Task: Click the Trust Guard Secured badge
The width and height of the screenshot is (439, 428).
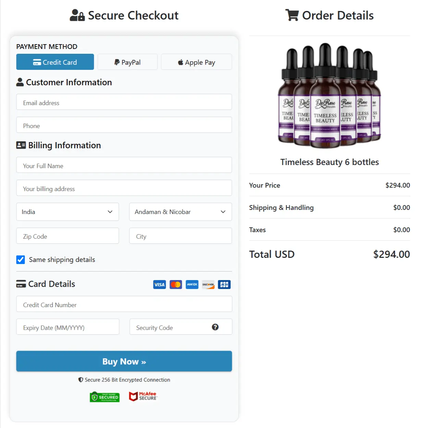Action: tap(104, 397)
